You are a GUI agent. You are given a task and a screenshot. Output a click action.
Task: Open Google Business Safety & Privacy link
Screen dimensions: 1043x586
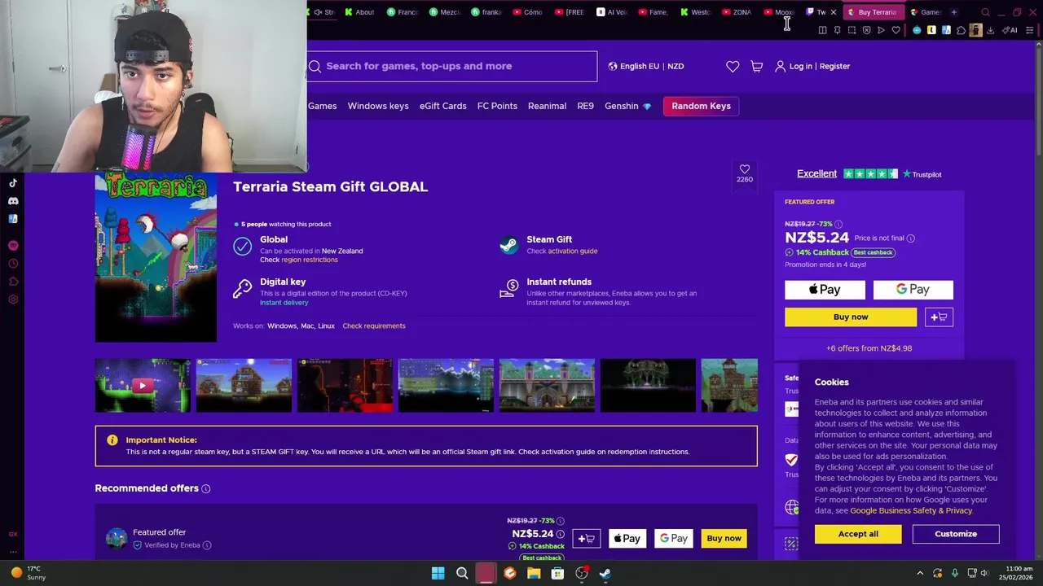pos(911,510)
